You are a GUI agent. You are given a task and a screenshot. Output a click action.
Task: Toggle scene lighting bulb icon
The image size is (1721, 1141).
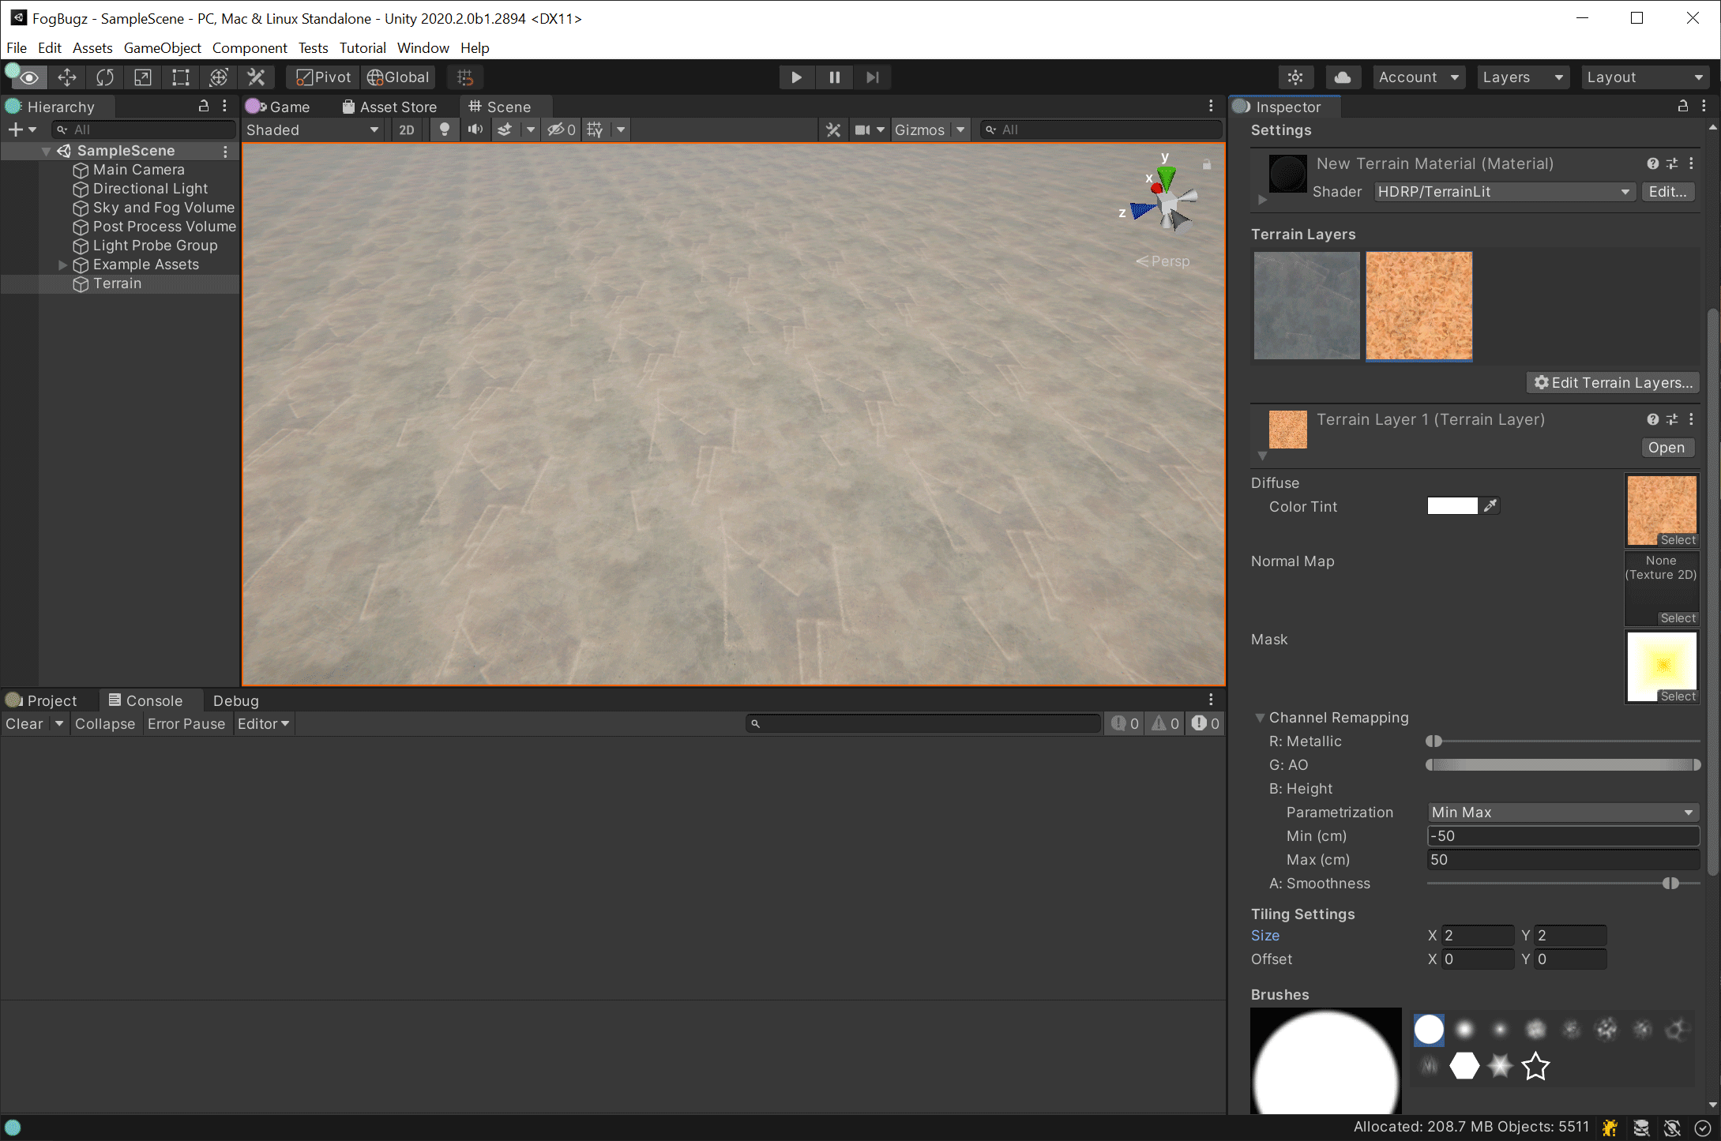tap(445, 130)
